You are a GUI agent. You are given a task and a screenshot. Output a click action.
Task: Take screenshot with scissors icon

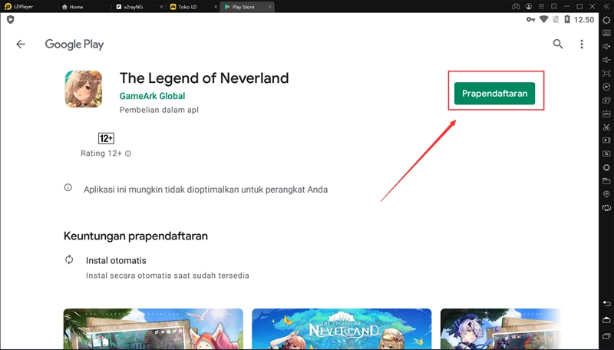coord(606,127)
